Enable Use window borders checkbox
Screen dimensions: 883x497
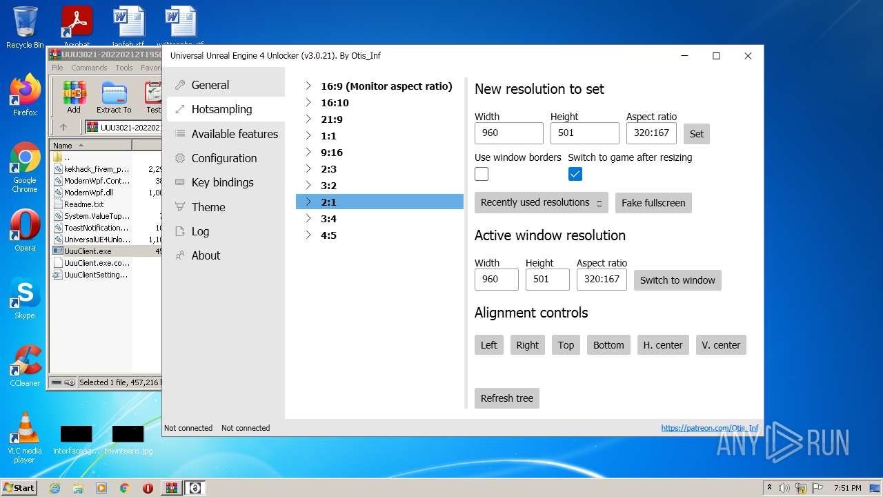click(x=482, y=174)
